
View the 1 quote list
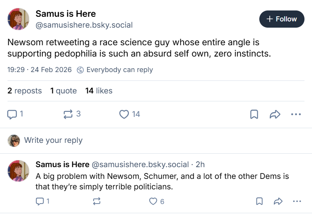64,91
